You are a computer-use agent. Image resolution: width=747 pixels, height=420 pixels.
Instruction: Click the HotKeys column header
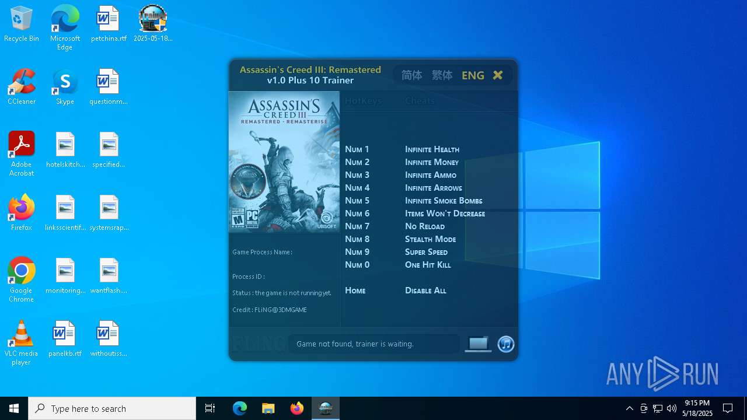(363, 101)
